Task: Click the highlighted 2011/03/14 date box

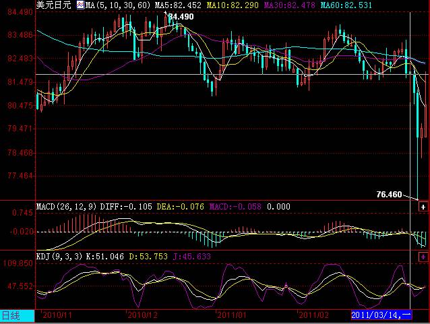Action: 381,315
